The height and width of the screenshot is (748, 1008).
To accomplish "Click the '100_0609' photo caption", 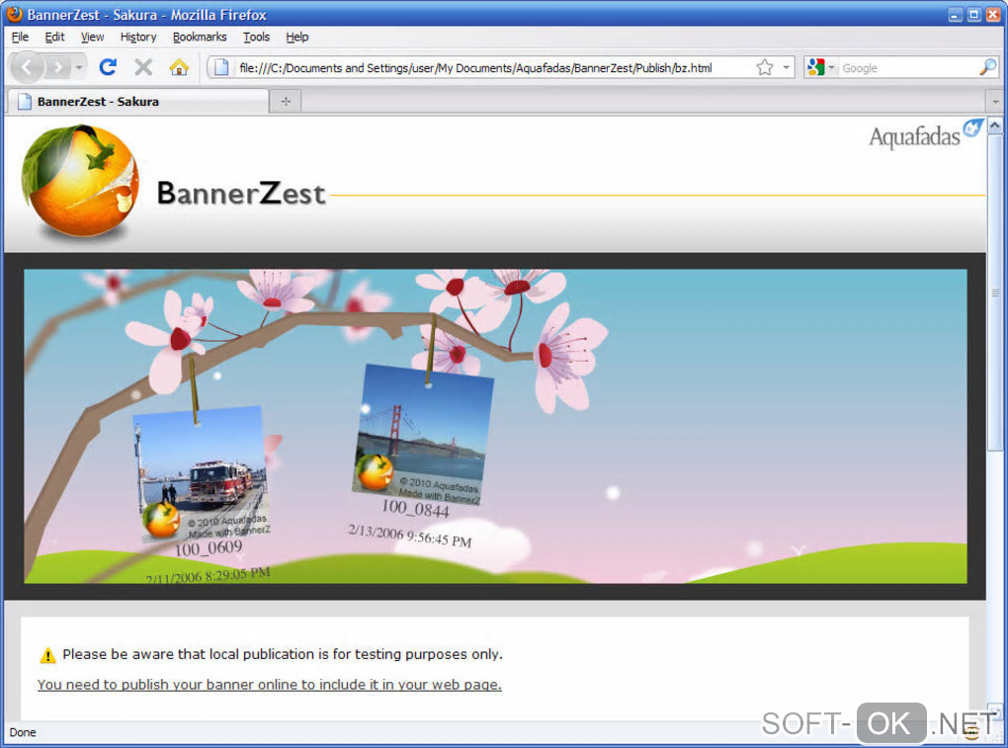I will [x=209, y=548].
